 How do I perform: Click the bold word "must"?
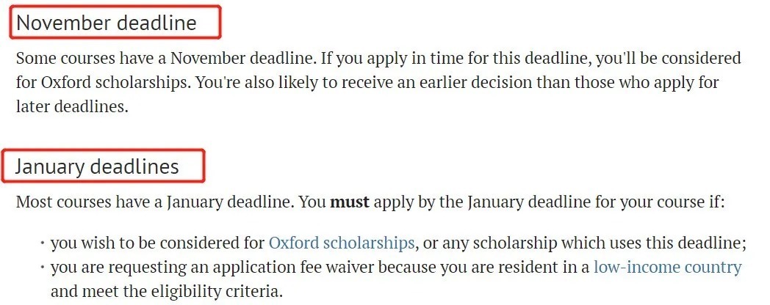(x=350, y=202)
